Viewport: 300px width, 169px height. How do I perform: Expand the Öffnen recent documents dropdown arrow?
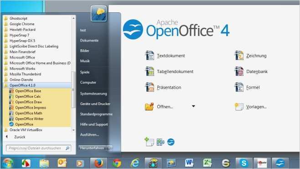(x=193, y=106)
